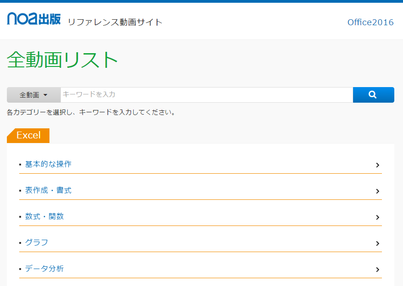Focus the キーワードを入力 search field

206,95
